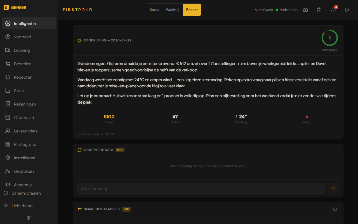Click the Terrasscore progress ring
This screenshot has height=224, width=358.
pyautogui.click(x=329, y=38)
